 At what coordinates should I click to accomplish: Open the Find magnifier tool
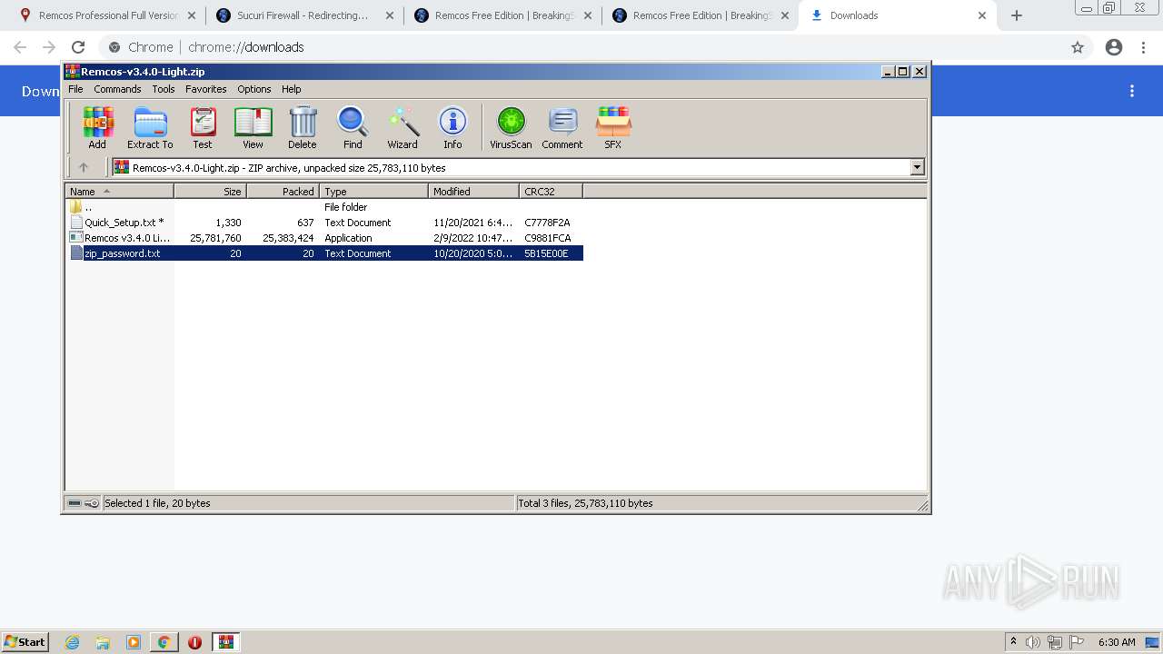pyautogui.click(x=353, y=127)
